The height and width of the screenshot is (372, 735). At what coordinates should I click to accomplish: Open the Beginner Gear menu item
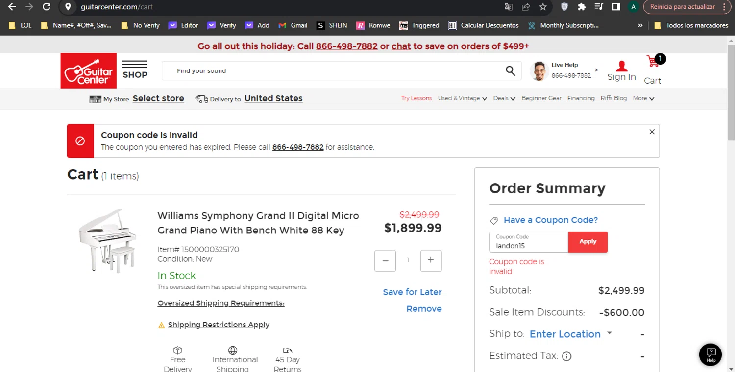(x=541, y=98)
